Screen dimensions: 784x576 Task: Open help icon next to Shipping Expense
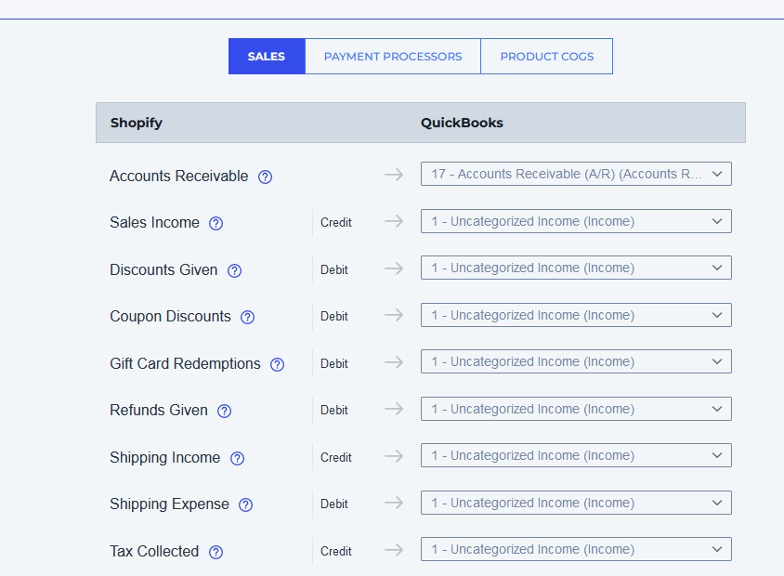tap(245, 505)
